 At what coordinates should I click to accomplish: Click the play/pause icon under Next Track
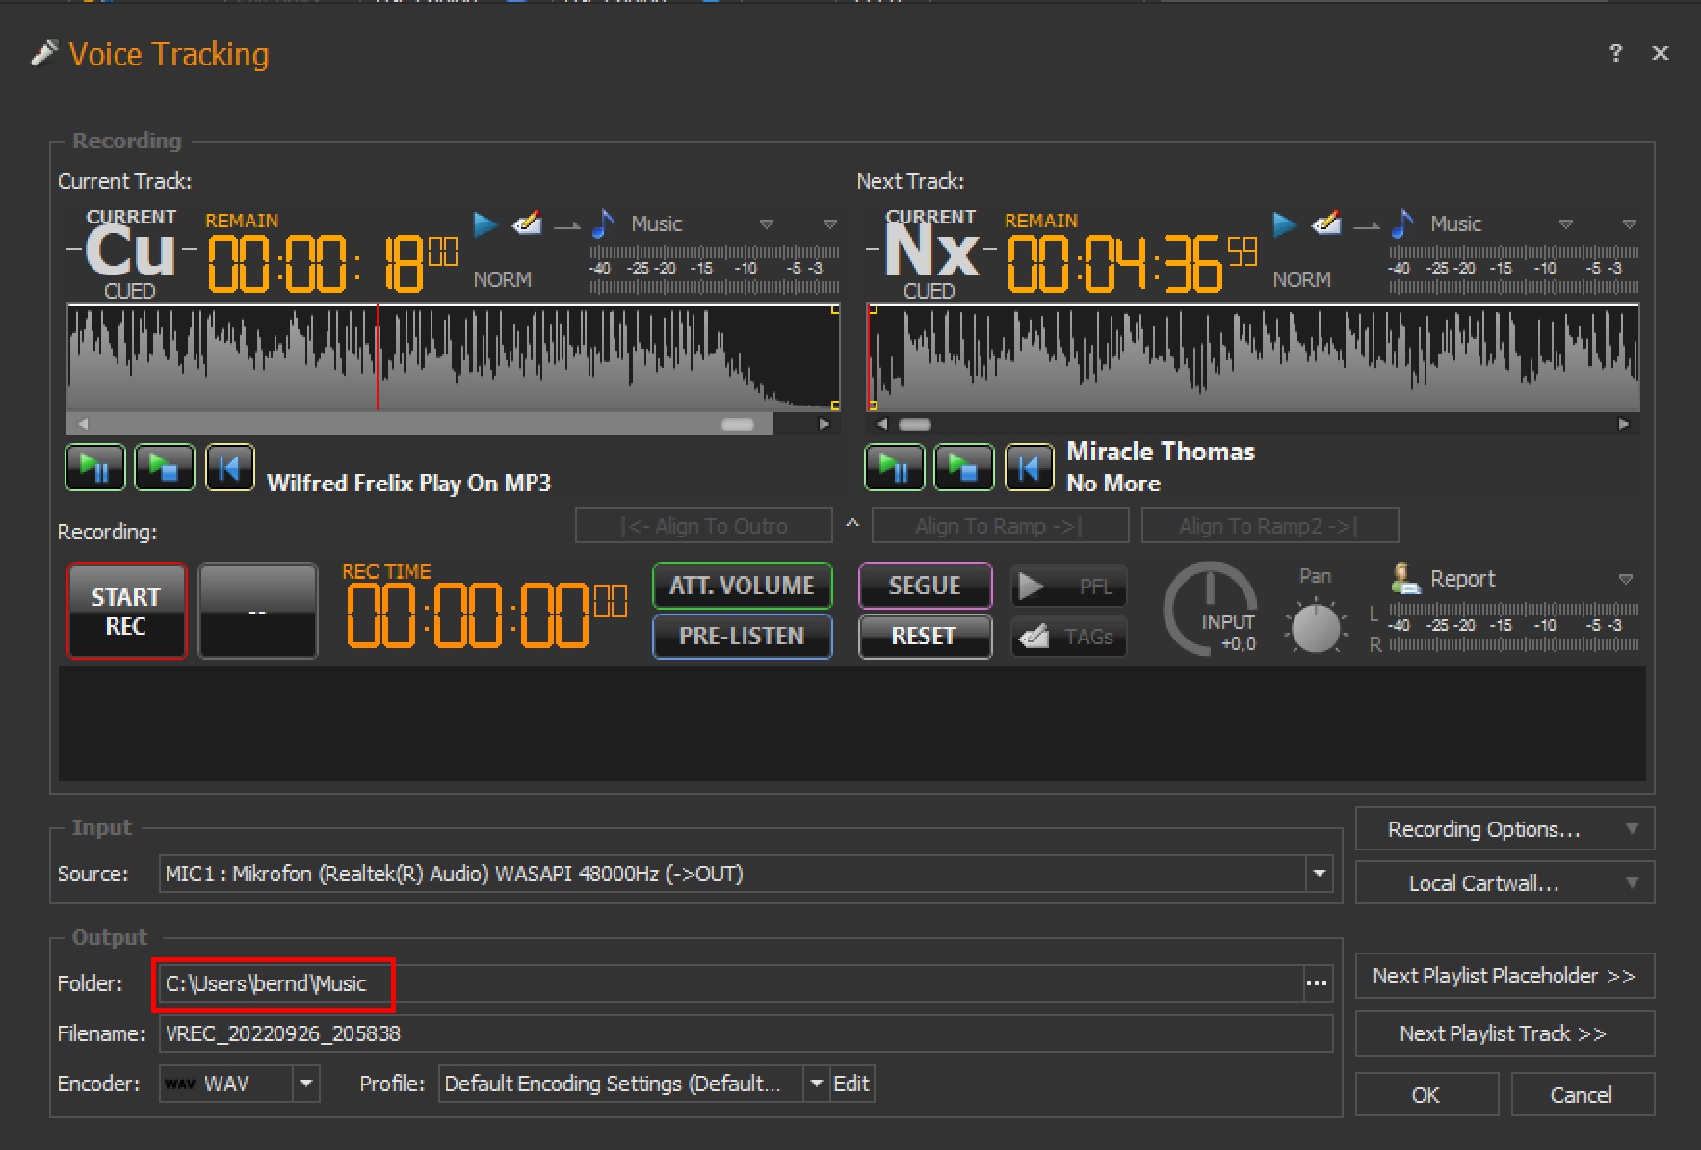coord(894,468)
